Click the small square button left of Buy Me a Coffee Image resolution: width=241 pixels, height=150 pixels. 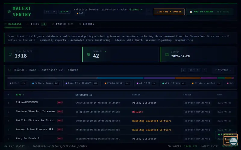(x=149, y=12)
